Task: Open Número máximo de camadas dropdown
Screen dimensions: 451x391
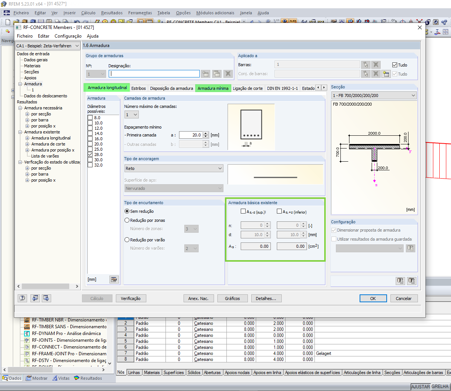Action: point(135,115)
